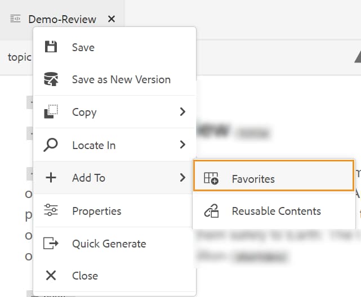
Task: Click the Save as New Version icon
Action: (51, 80)
